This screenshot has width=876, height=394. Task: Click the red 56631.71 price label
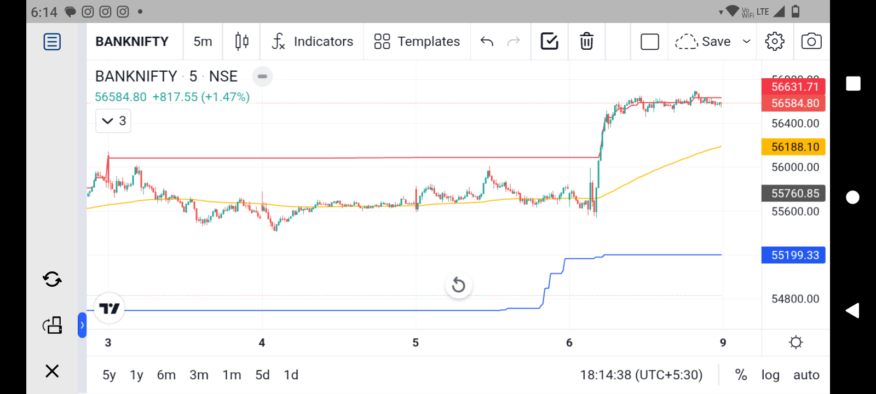[x=793, y=86]
